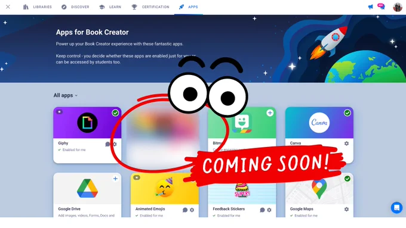406x228 pixels.
Task: Open Canva settings gear
Action: pyautogui.click(x=346, y=143)
